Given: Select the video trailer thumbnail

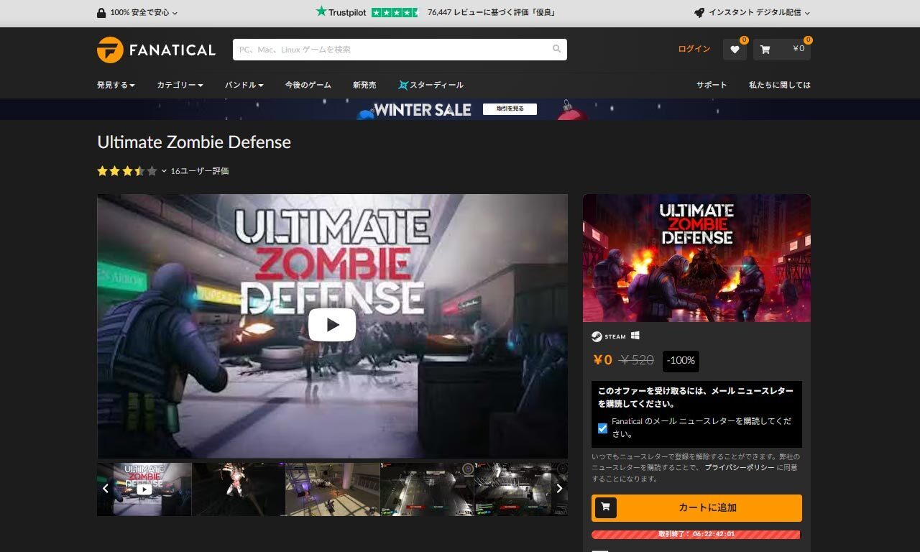Looking at the screenshot, I should [144, 489].
